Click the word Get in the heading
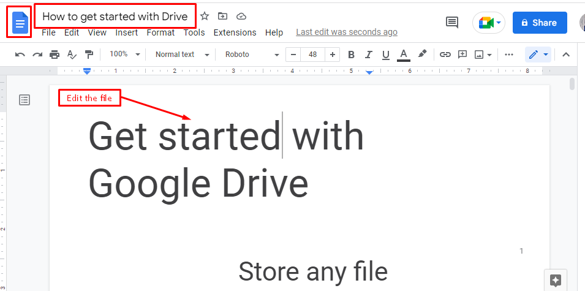 (118, 136)
